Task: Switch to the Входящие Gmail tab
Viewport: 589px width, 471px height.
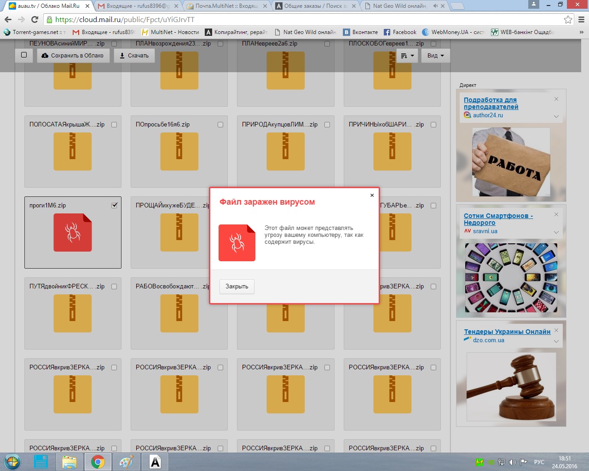Action: pos(138,6)
